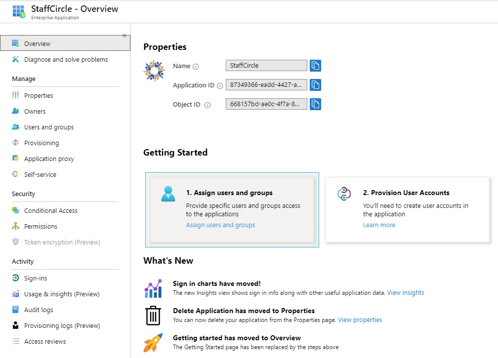498x358 pixels.
Task: Click the Properties sliders icon in Manage
Action: (x=15, y=95)
